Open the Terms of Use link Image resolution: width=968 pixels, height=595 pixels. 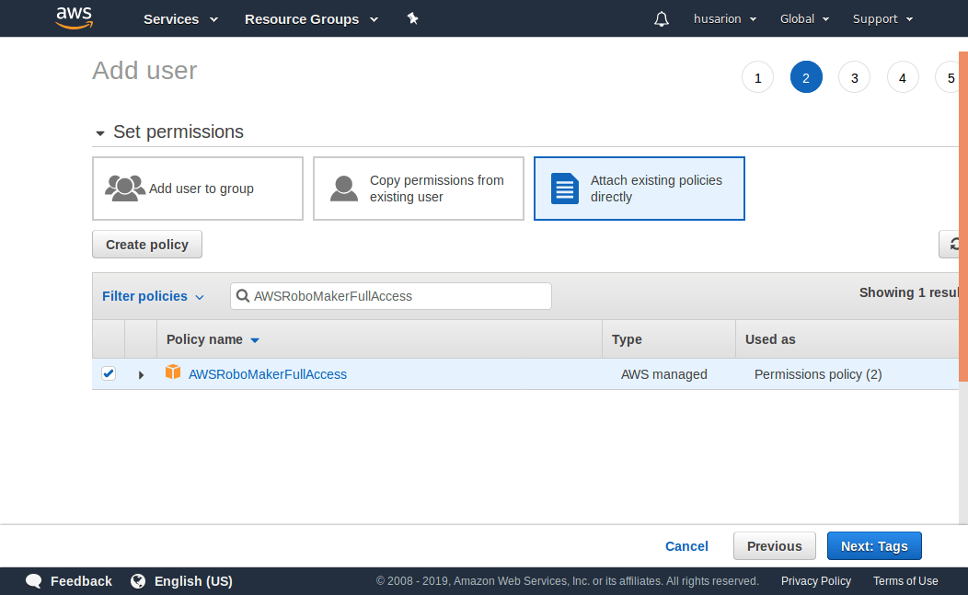tap(905, 581)
